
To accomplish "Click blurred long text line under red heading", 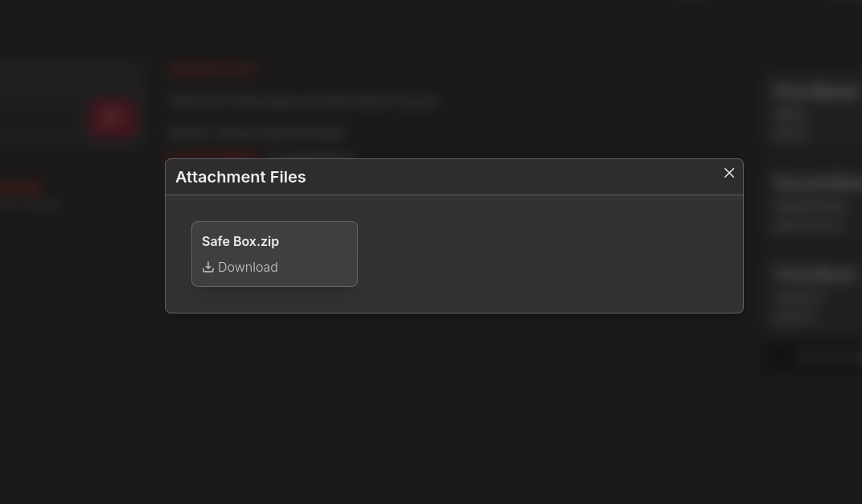I will click(x=302, y=101).
